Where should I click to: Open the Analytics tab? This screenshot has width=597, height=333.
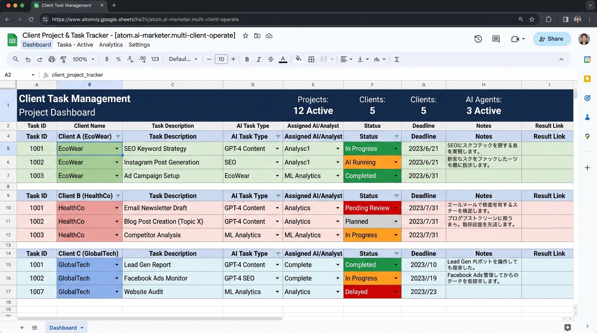111,45
